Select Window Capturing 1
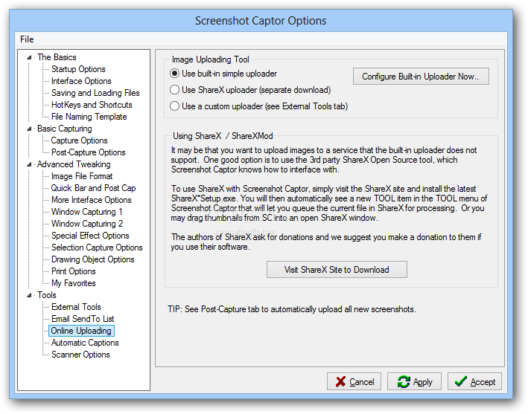 click(86, 212)
